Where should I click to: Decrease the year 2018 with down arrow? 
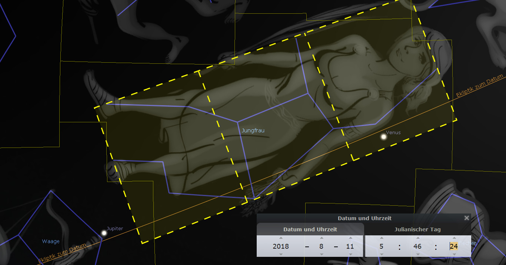[281, 254]
